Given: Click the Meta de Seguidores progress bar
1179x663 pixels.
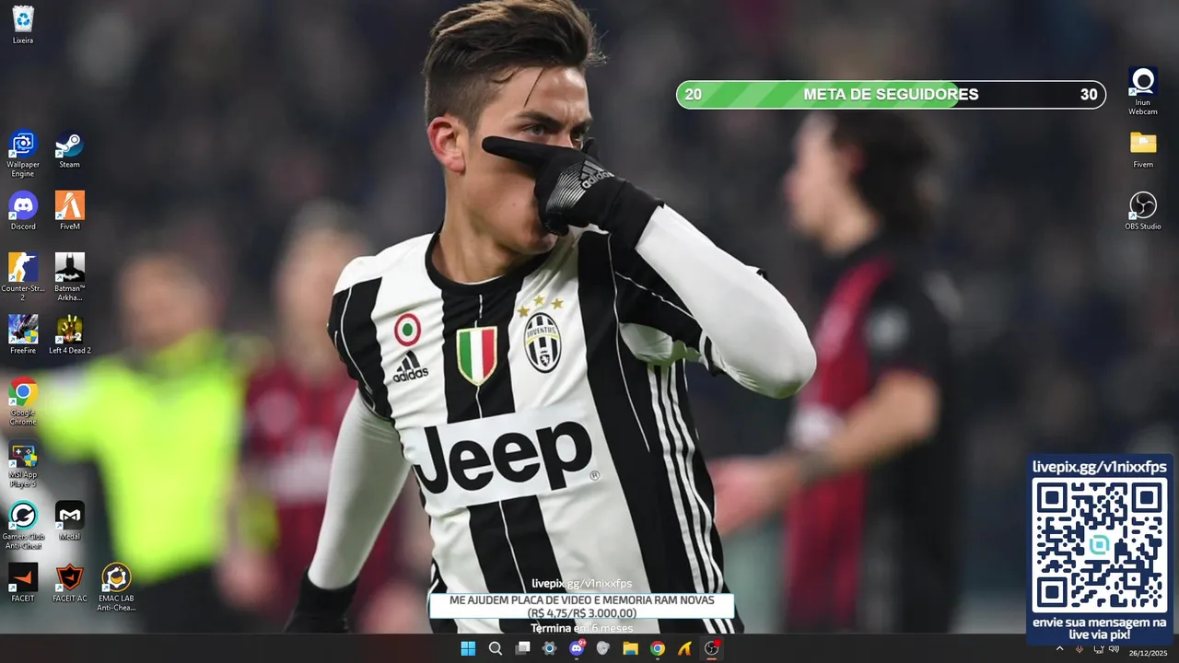Looking at the screenshot, I should 891,94.
